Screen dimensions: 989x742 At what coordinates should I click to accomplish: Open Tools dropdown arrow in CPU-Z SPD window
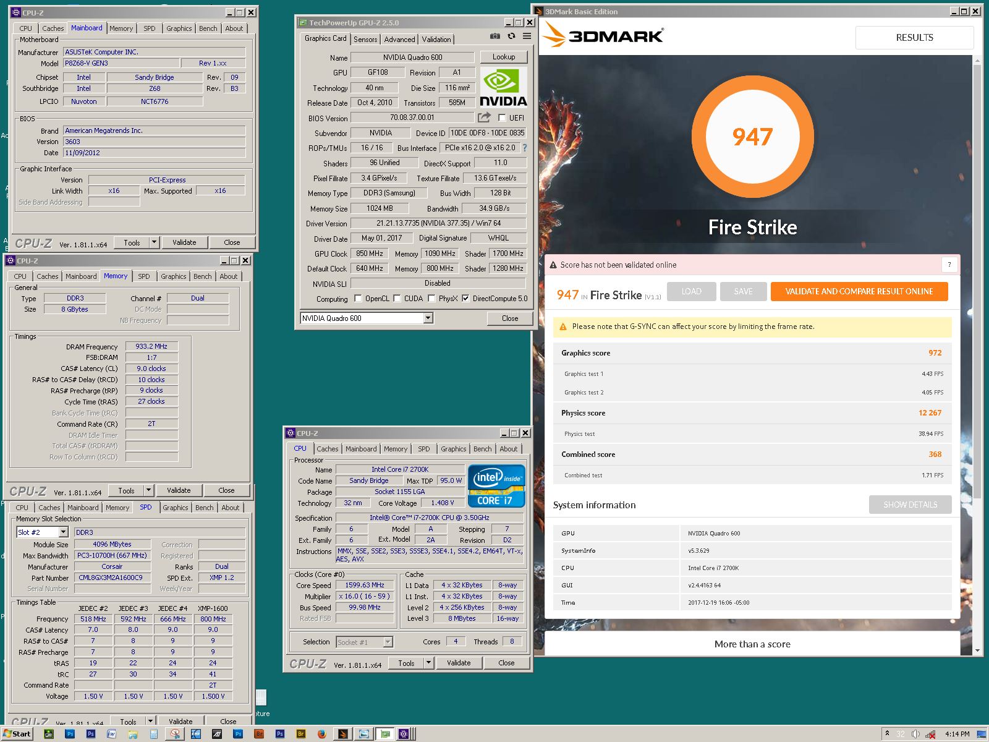pos(150,721)
